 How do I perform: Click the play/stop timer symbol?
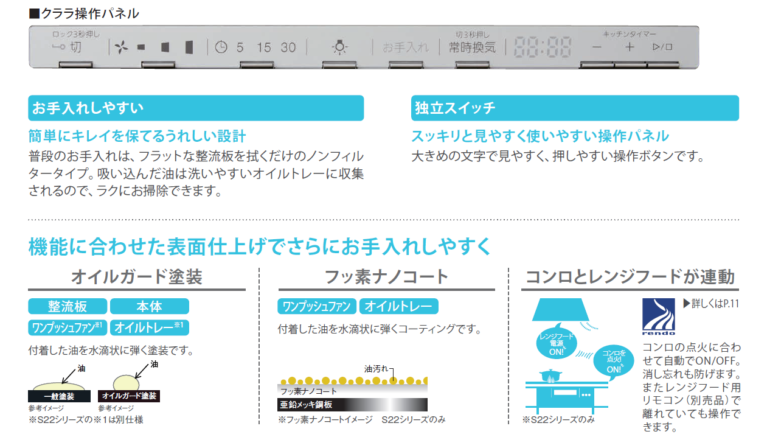pos(662,47)
